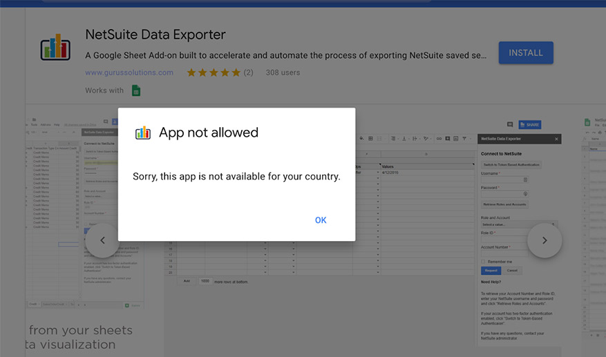Click Cancel in the sidebar

click(512, 271)
